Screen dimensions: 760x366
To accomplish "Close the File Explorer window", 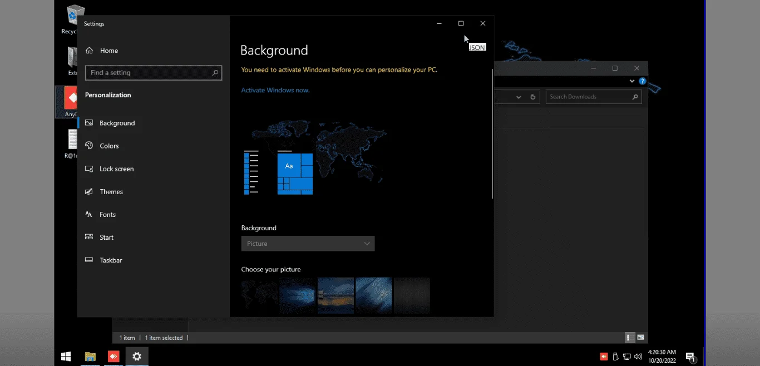I will tap(636, 68).
